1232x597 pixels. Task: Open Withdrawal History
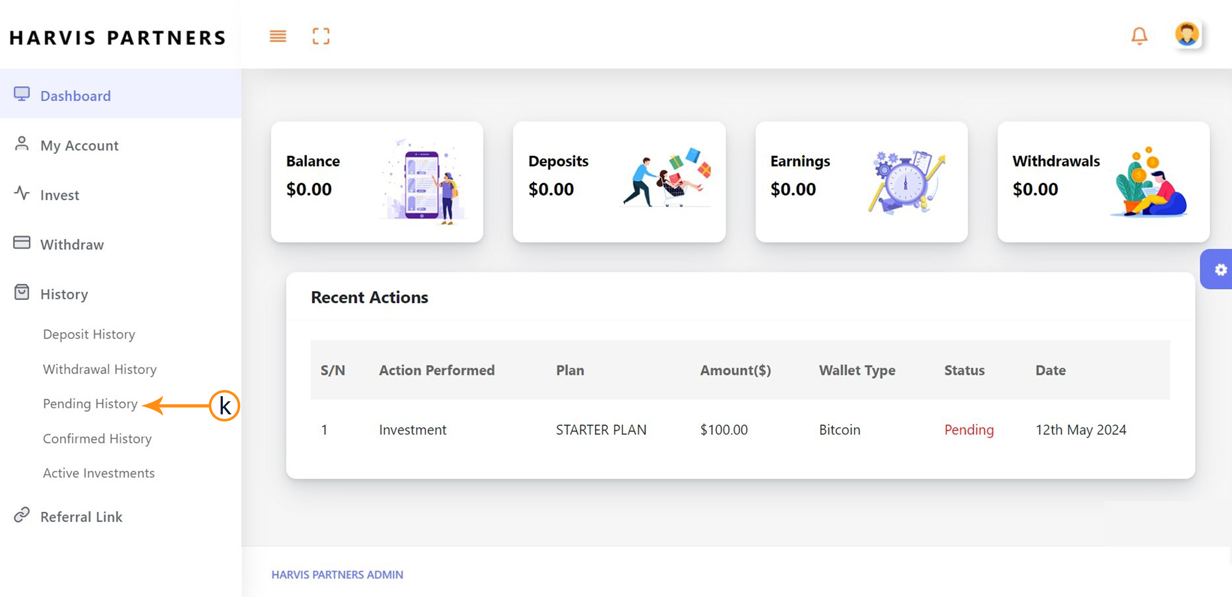(99, 369)
